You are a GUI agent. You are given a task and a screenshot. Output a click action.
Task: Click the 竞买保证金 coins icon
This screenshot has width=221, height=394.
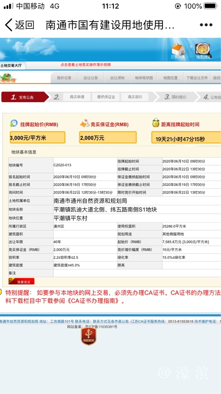point(84,124)
